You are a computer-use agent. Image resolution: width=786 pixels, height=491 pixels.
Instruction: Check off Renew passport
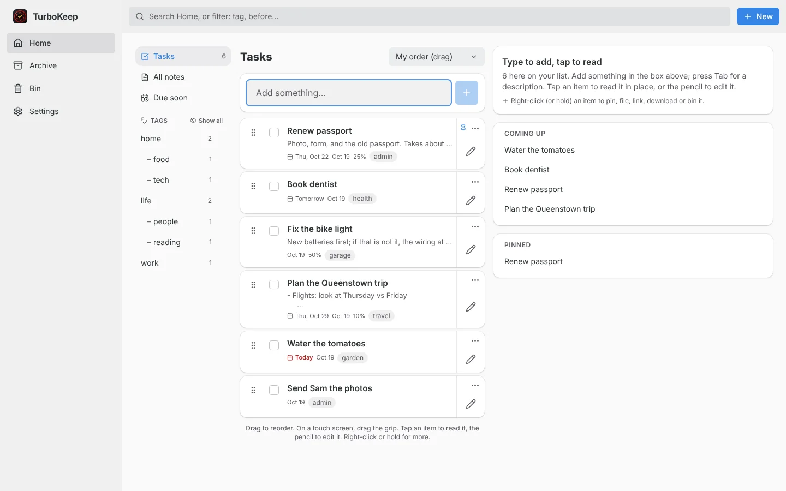click(274, 133)
